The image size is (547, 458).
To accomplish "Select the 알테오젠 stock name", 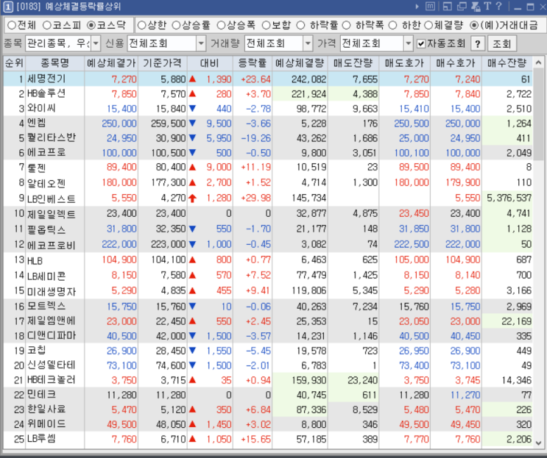I will click(46, 183).
